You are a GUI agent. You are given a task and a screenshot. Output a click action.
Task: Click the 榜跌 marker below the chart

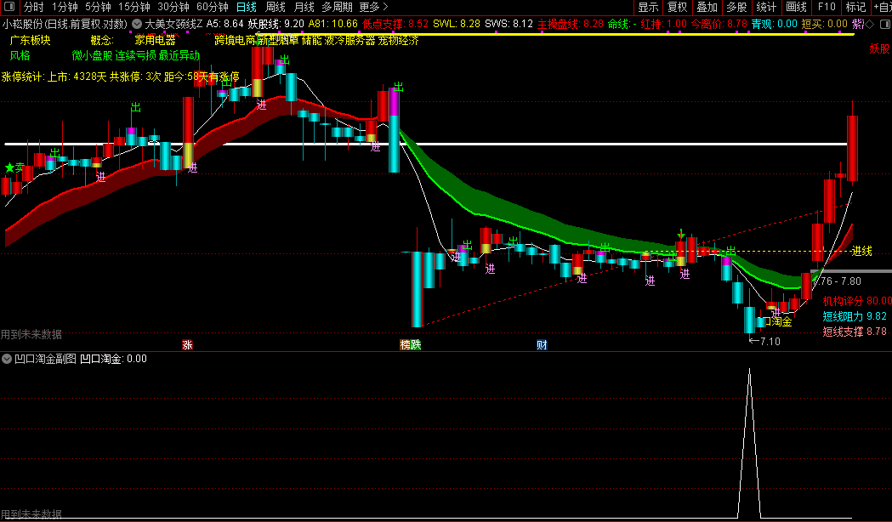click(410, 344)
